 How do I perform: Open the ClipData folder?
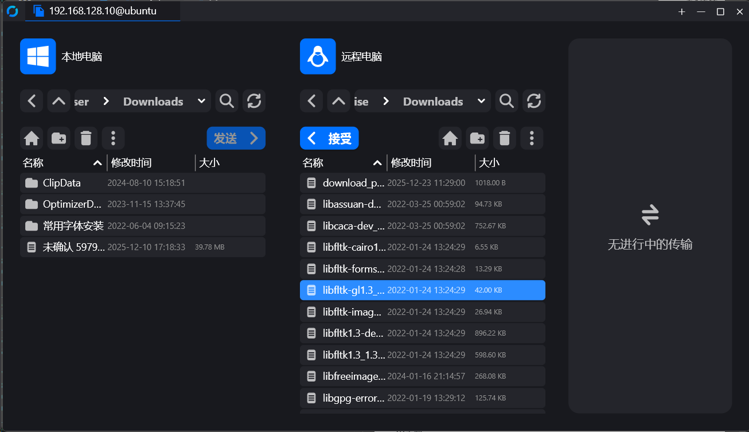61,183
